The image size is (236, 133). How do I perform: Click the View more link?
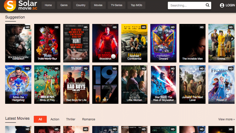[x=227, y=119]
